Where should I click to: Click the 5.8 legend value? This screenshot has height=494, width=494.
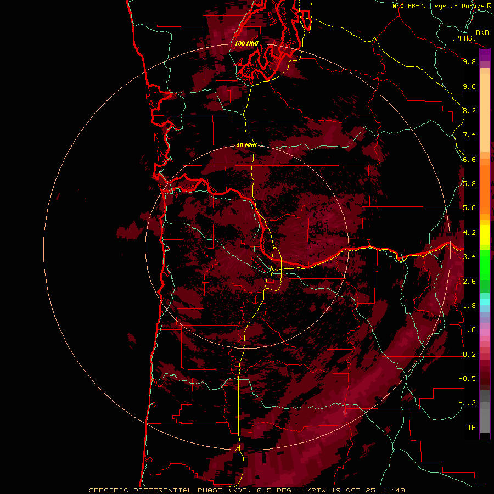click(469, 184)
